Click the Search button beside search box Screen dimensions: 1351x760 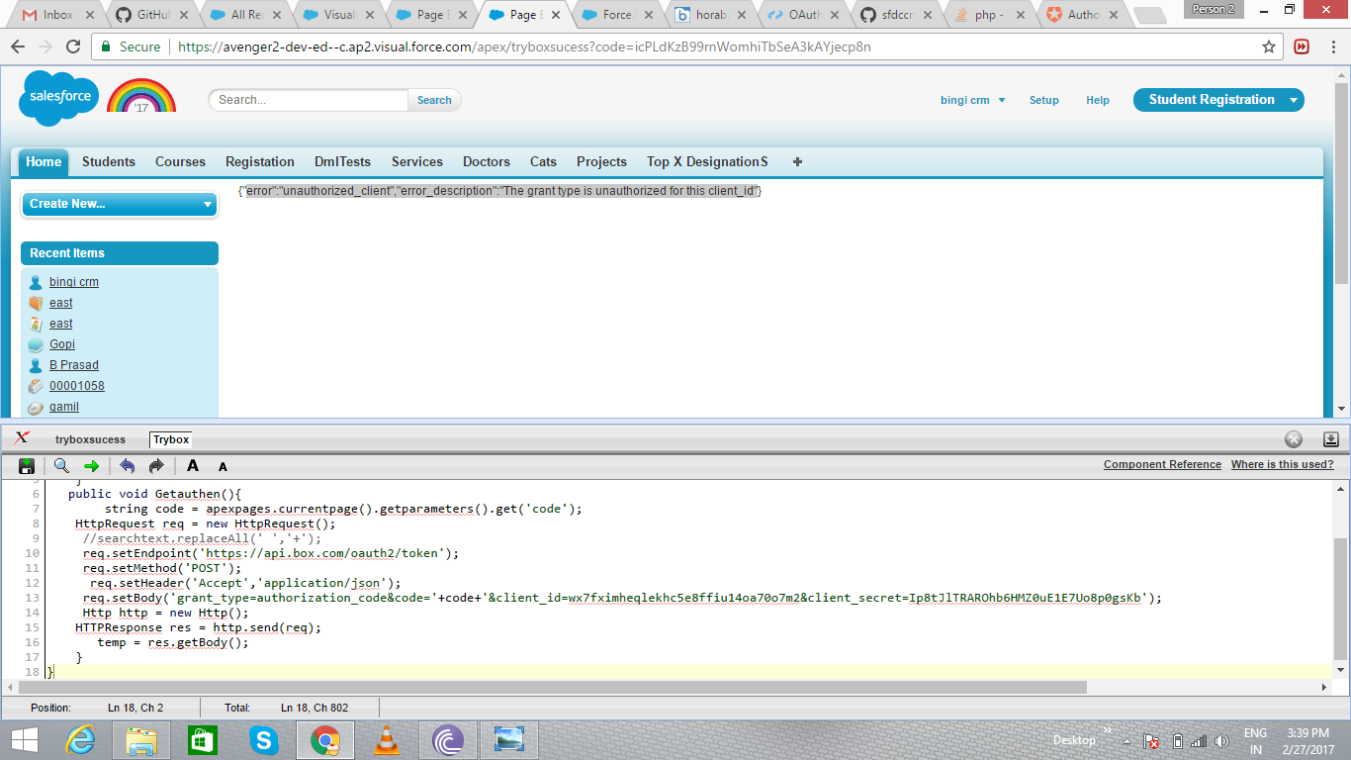[434, 100]
